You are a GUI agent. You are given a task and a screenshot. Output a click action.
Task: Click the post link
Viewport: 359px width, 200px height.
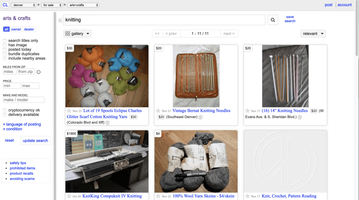click(x=328, y=5)
